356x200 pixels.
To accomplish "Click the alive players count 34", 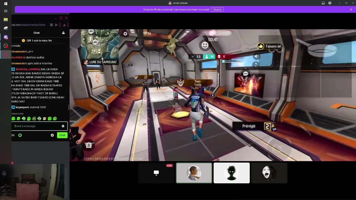I will [x=209, y=56].
